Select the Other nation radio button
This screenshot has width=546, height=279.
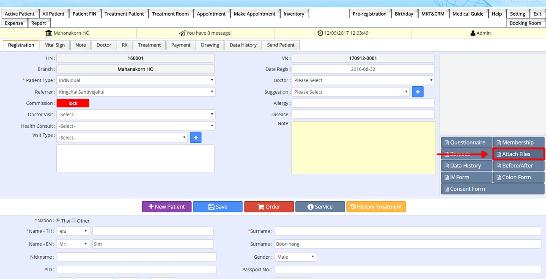(74, 221)
